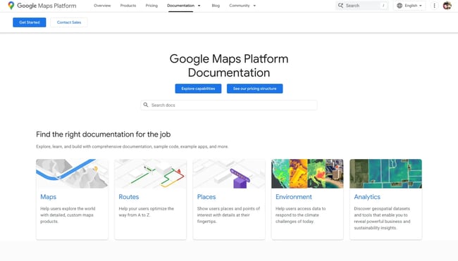Screen dimensions: 458x261
Task: Expand the Documentation dropdown arrow
Action: click(199, 6)
